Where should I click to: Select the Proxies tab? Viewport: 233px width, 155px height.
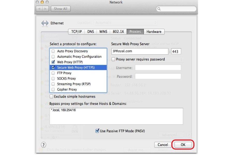(x=135, y=32)
